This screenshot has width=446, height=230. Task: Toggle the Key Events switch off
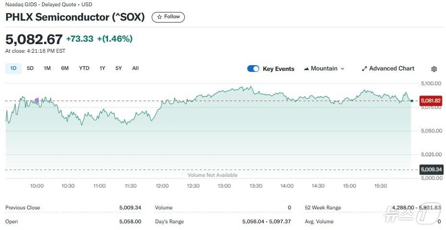coord(253,69)
